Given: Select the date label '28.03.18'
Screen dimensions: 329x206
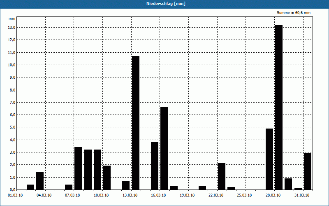Looking at the screenshot, I should point(273,195).
